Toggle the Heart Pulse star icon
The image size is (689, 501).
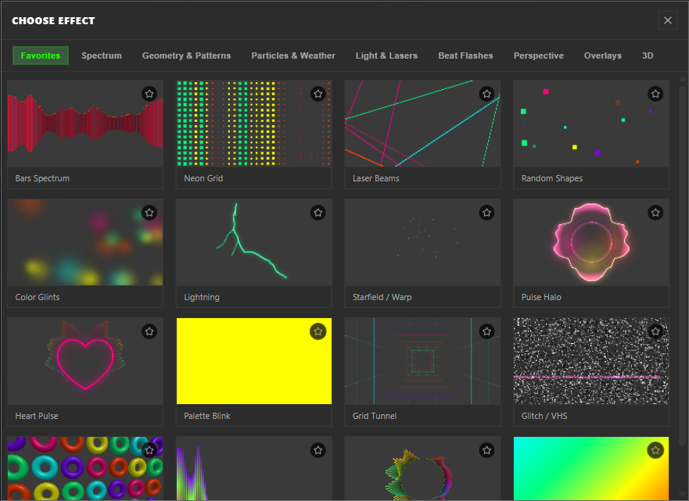(149, 331)
